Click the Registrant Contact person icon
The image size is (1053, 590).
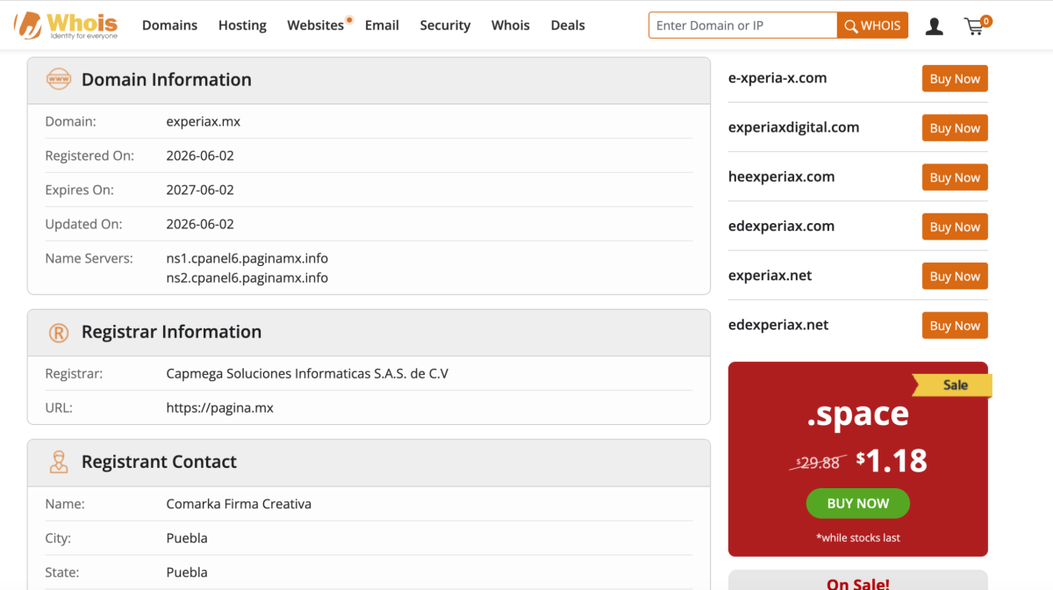[59, 463]
